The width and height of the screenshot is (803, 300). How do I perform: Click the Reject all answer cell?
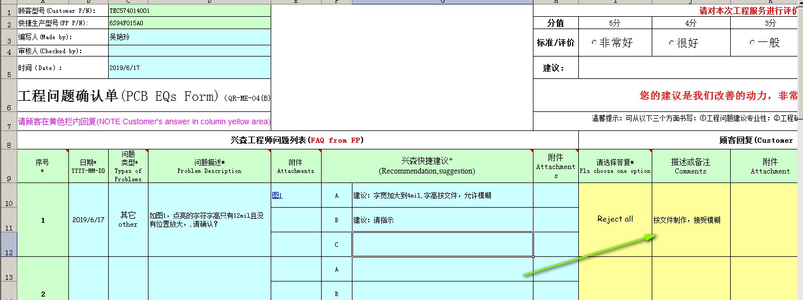pyautogui.click(x=615, y=219)
